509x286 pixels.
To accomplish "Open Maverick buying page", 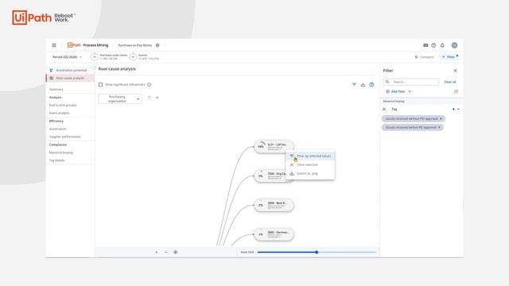I will 61,153.
